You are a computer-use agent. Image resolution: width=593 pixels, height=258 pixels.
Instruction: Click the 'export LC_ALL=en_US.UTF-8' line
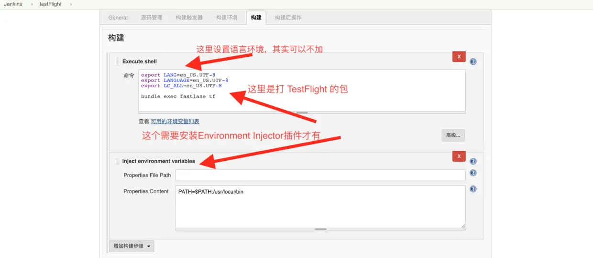pyautogui.click(x=181, y=86)
